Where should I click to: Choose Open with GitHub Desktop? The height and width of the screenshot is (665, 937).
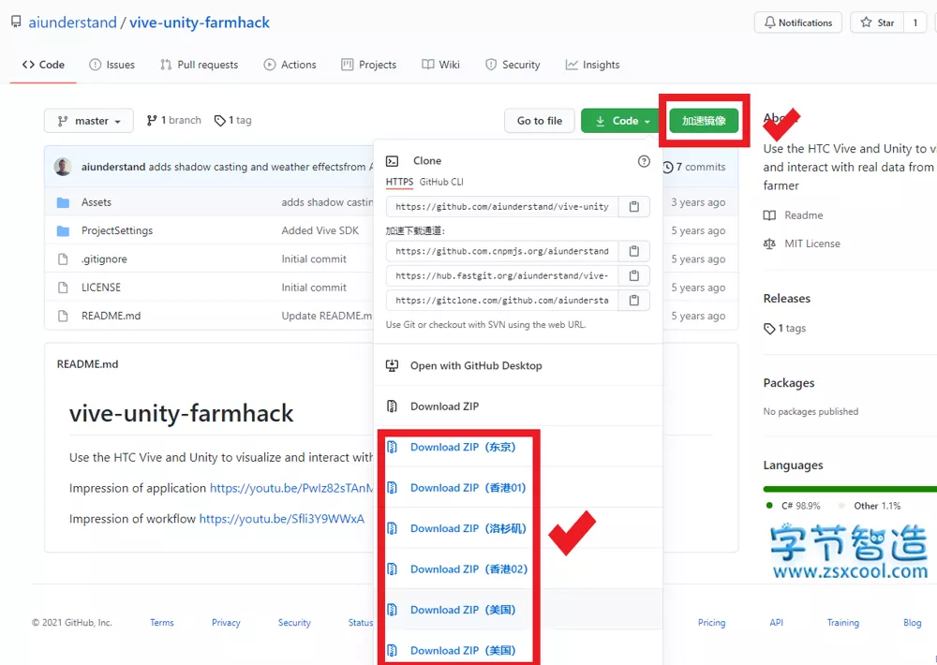click(x=475, y=365)
